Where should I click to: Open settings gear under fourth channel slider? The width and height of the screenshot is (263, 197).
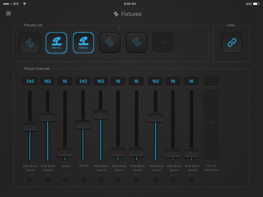[83, 177]
